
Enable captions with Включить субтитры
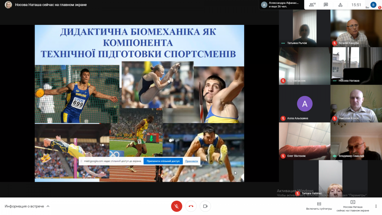tap(319, 206)
